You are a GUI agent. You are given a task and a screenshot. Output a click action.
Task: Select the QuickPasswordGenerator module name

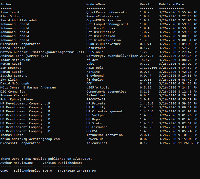pyautogui.click(x=107, y=12)
